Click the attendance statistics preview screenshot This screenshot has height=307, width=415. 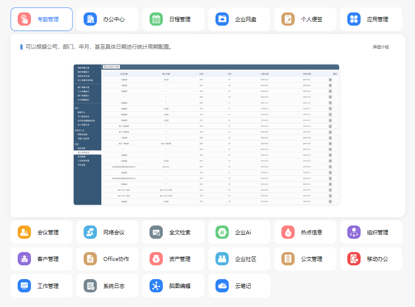point(207,135)
